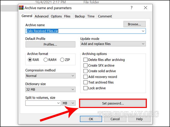Tick Create solid archive checkbox
The height and width of the screenshot is (127, 170).
coord(86,71)
